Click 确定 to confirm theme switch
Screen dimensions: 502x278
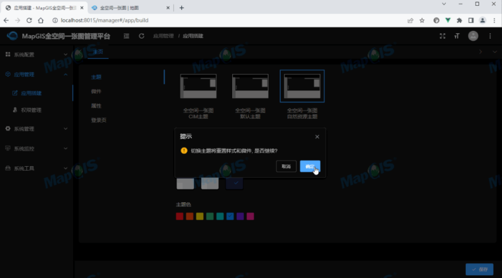(x=310, y=167)
